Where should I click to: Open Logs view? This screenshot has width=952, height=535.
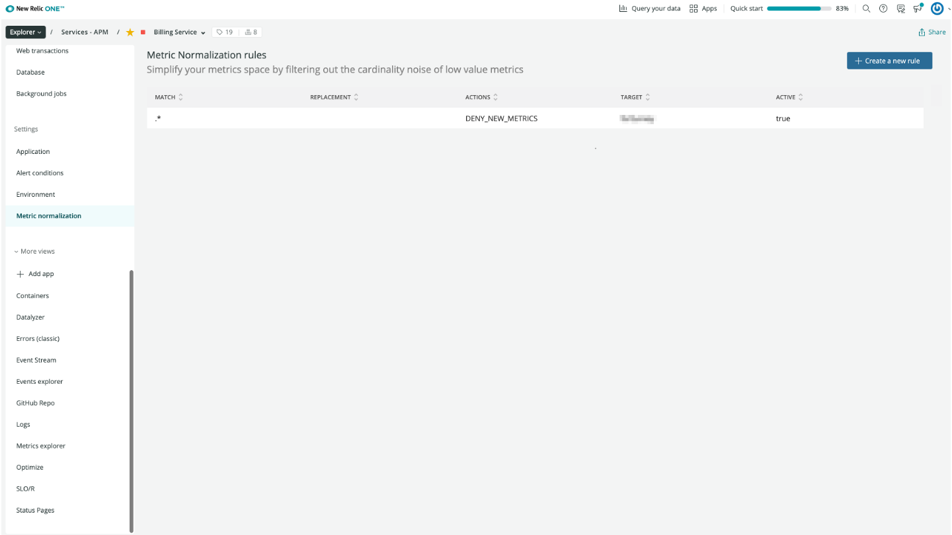(23, 425)
